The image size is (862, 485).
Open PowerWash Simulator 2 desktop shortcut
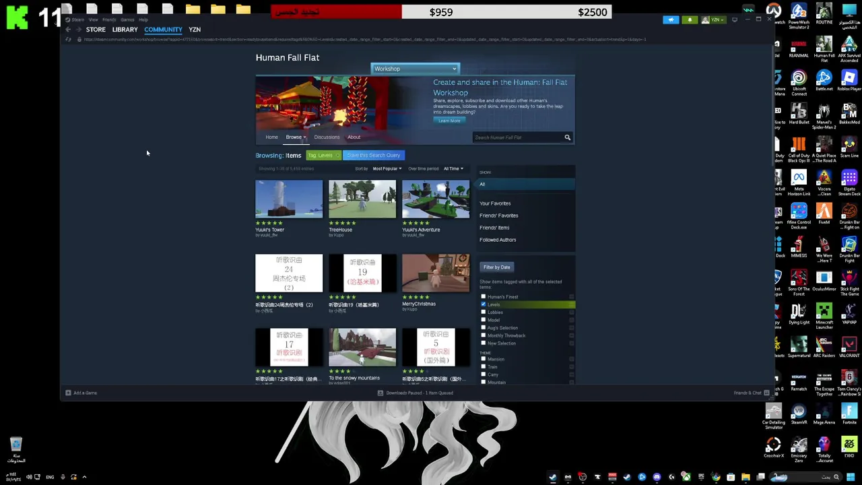pyautogui.click(x=799, y=16)
